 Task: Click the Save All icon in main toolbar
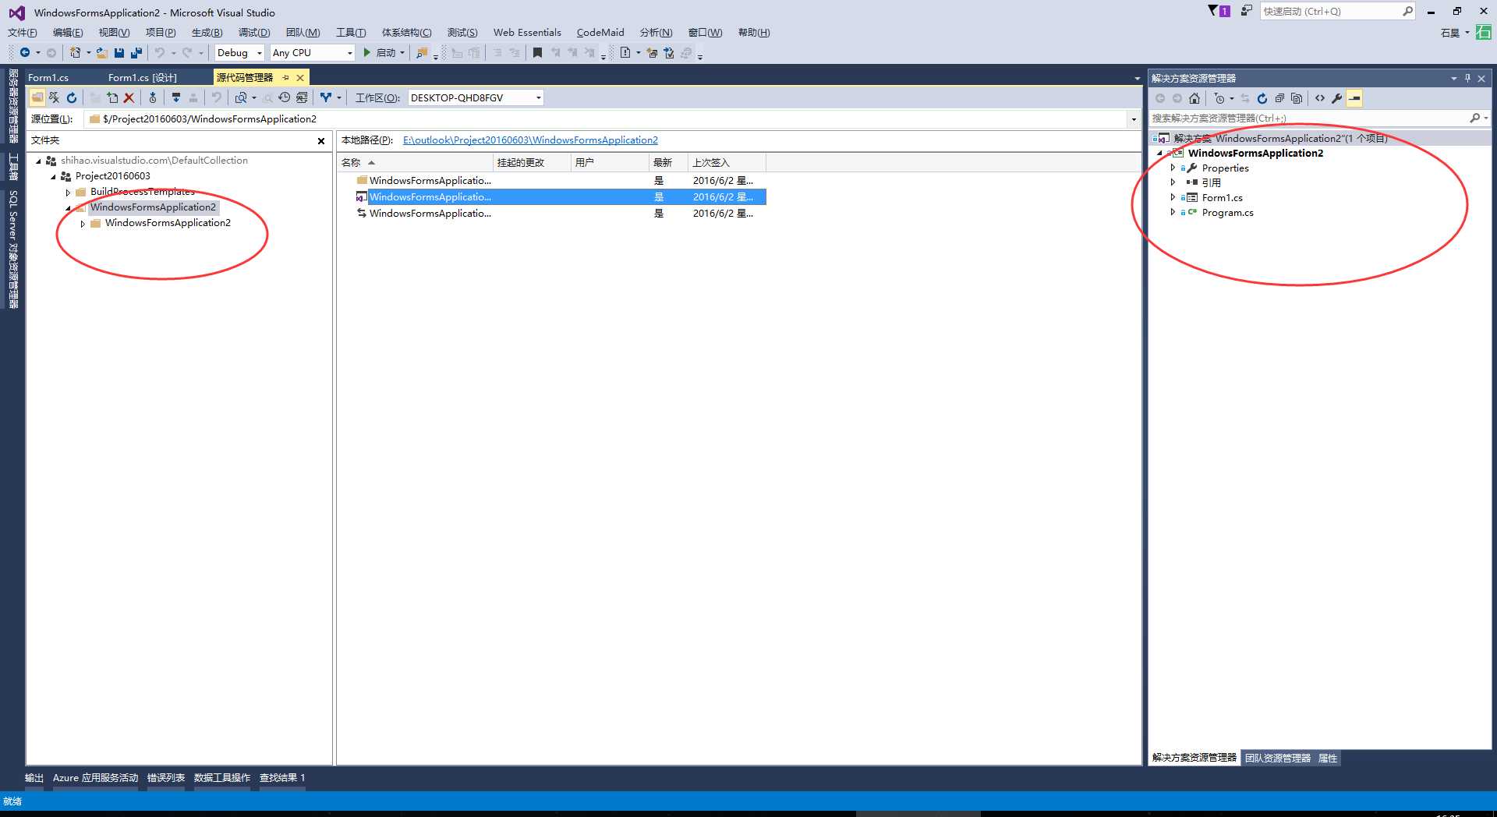point(136,52)
